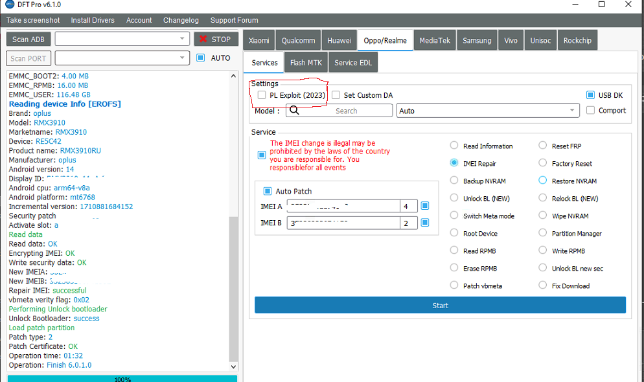Open the Unisoc tab
The width and height of the screenshot is (644, 382).
click(540, 40)
